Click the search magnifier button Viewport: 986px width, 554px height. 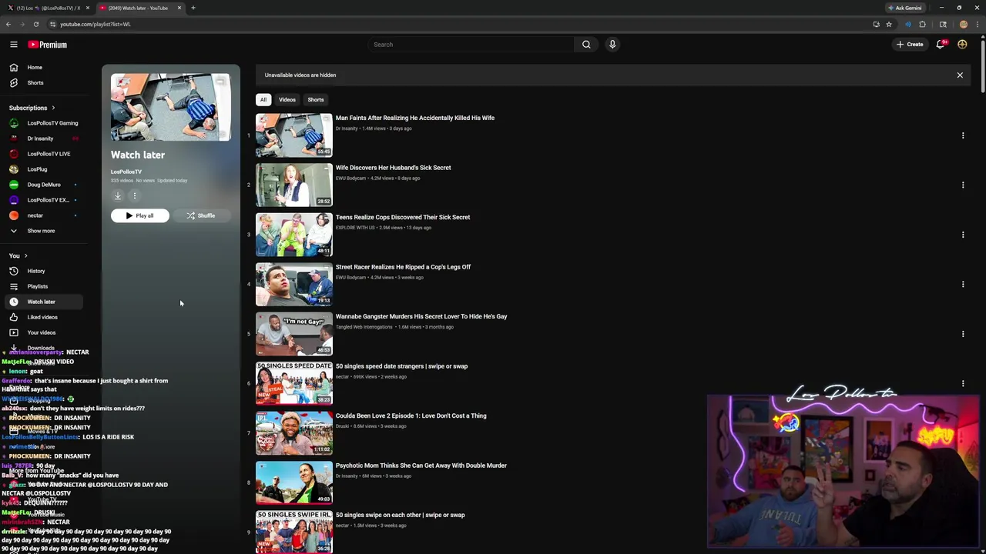point(586,45)
